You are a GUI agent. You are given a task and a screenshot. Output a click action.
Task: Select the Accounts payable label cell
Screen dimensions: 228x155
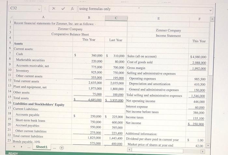(x=27, y=115)
